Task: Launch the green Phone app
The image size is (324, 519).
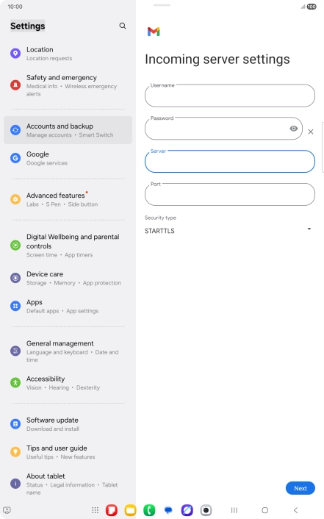Action: [149, 510]
